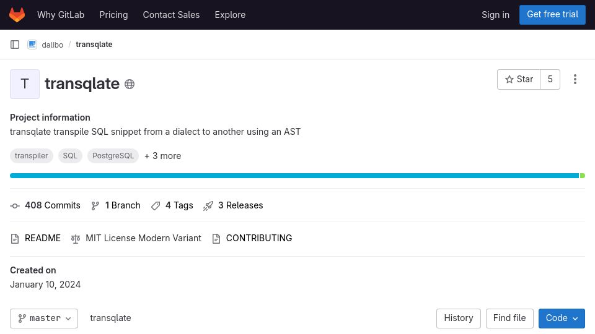Open the Explore menu item
595x334 pixels.
(x=230, y=15)
